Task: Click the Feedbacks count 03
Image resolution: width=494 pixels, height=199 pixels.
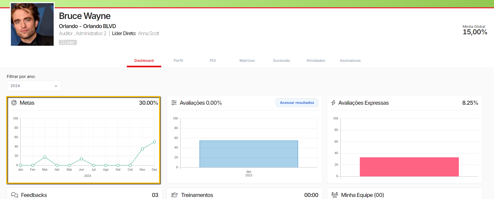Action: click(x=155, y=195)
